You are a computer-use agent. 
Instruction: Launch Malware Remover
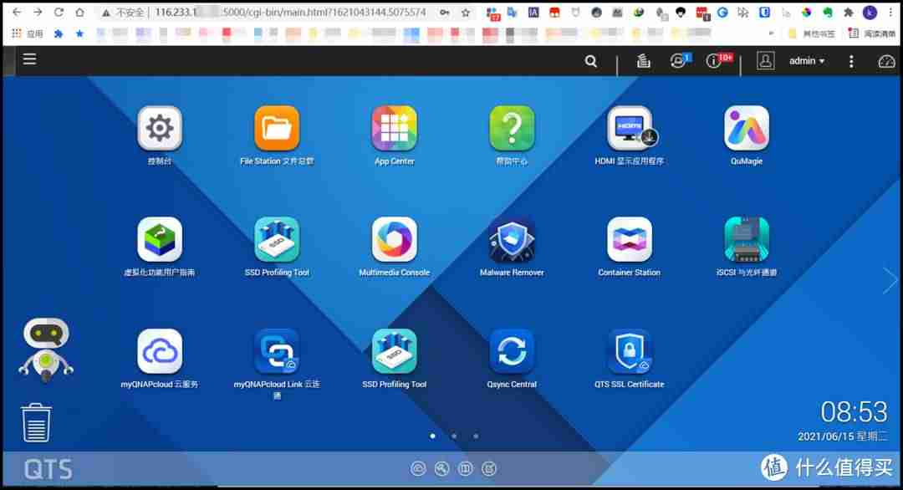[512, 239]
